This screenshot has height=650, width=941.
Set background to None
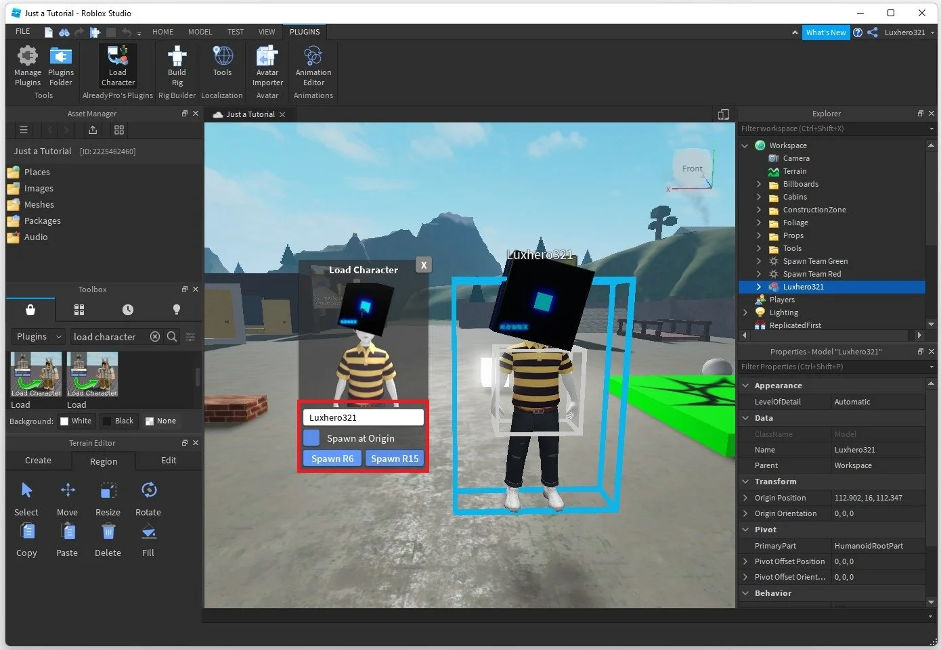pos(160,421)
